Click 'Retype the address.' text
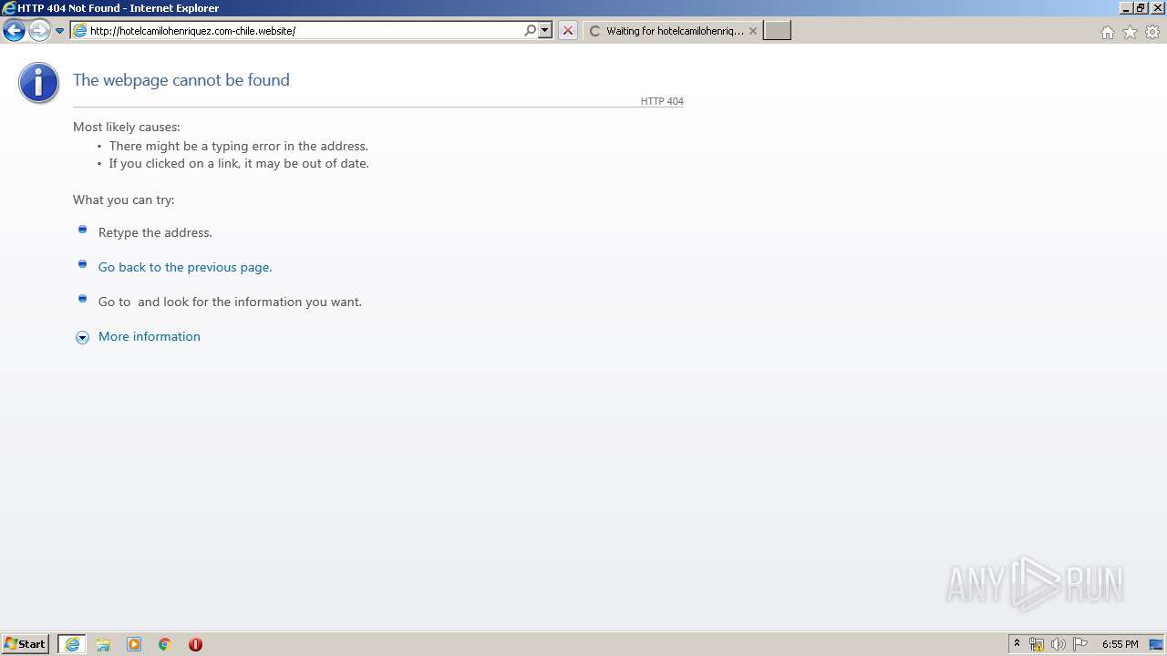 coord(155,232)
